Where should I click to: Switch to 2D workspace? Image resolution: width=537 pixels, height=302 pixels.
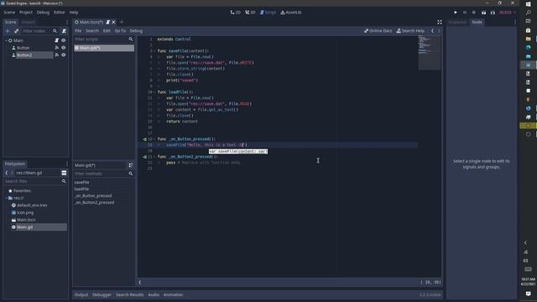pyautogui.click(x=235, y=13)
